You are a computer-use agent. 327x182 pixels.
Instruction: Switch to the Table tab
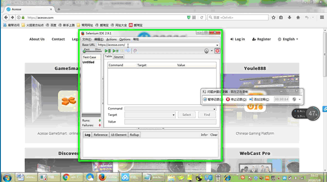[108, 56]
